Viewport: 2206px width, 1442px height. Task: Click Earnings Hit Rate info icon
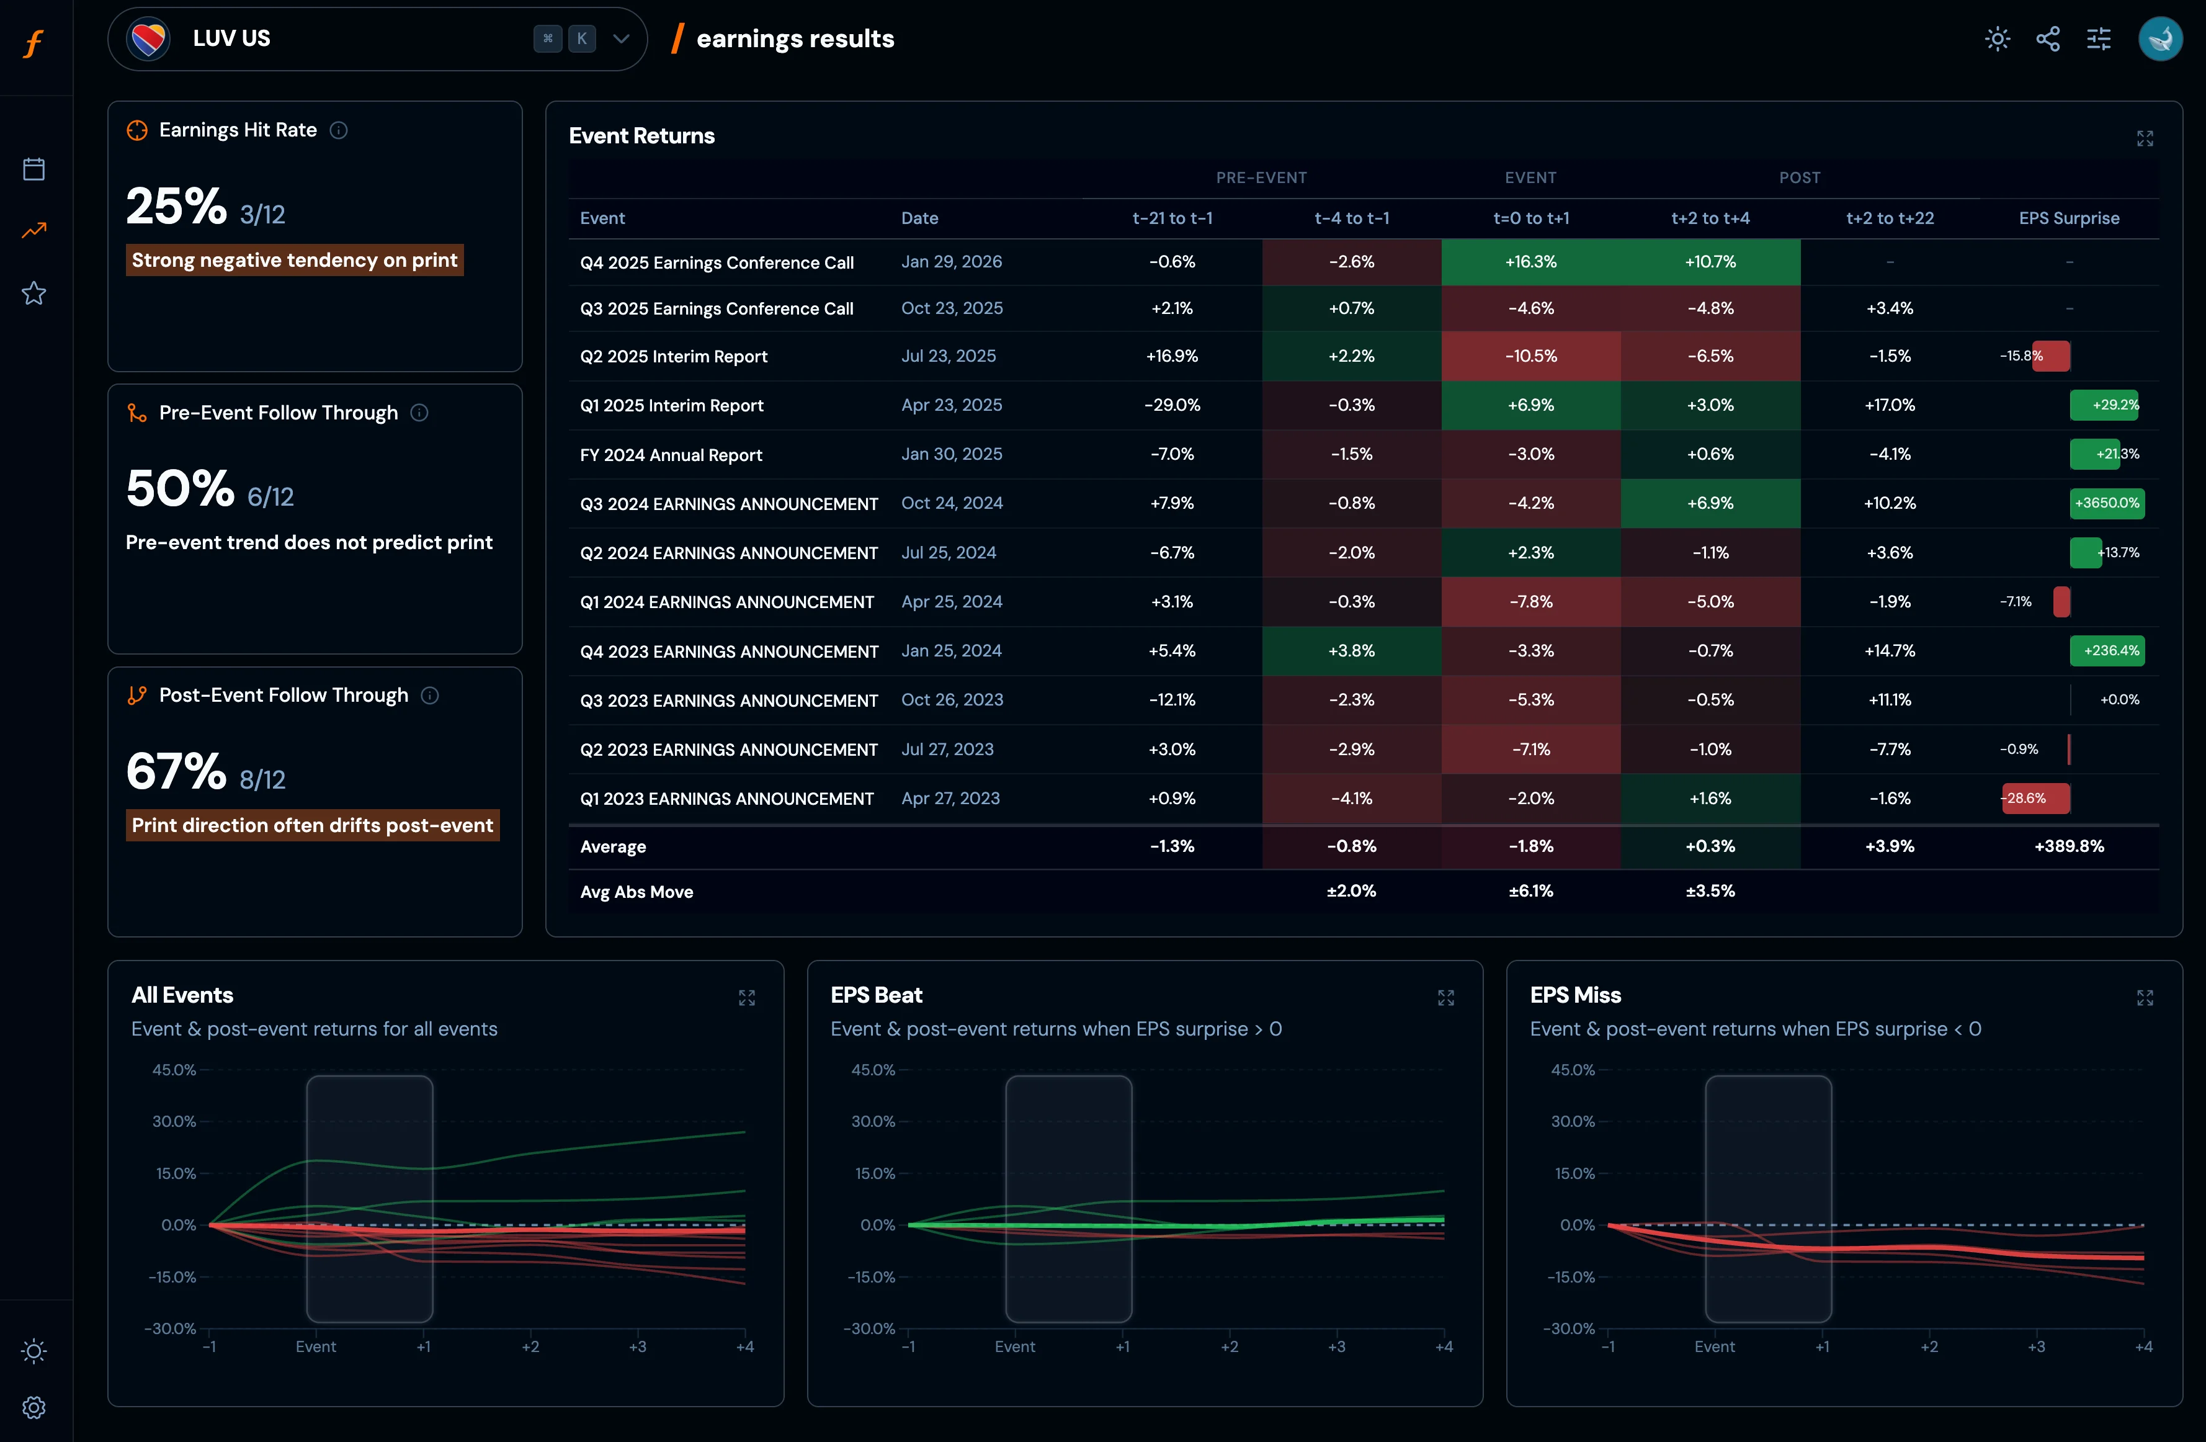tap(339, 131)
